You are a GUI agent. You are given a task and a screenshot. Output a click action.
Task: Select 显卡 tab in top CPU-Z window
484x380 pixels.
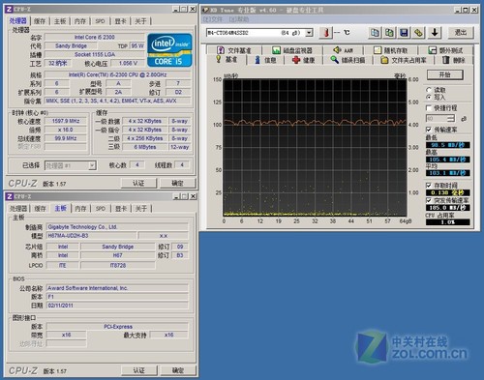[x=120, y=21]
